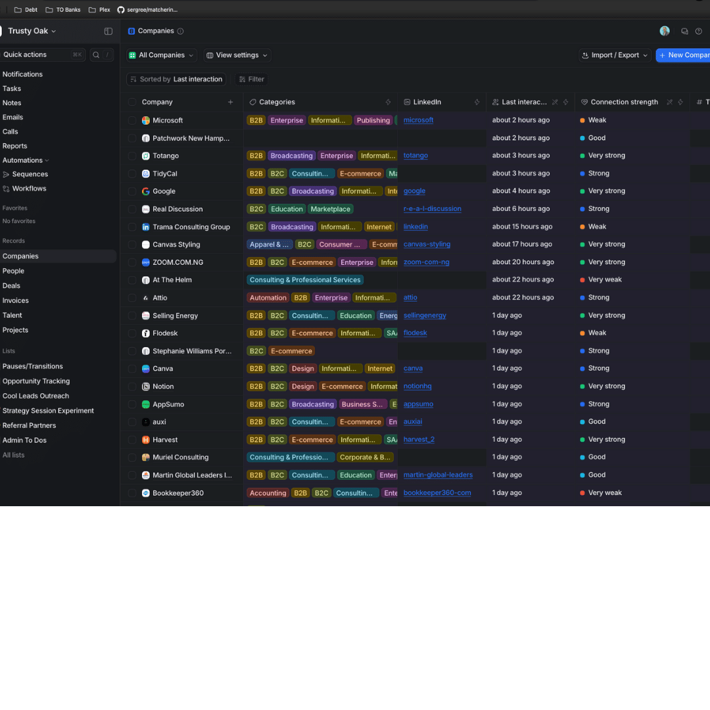Click the LinkedIn column lightning icon
710x710 pixels.
pos(477,103)
